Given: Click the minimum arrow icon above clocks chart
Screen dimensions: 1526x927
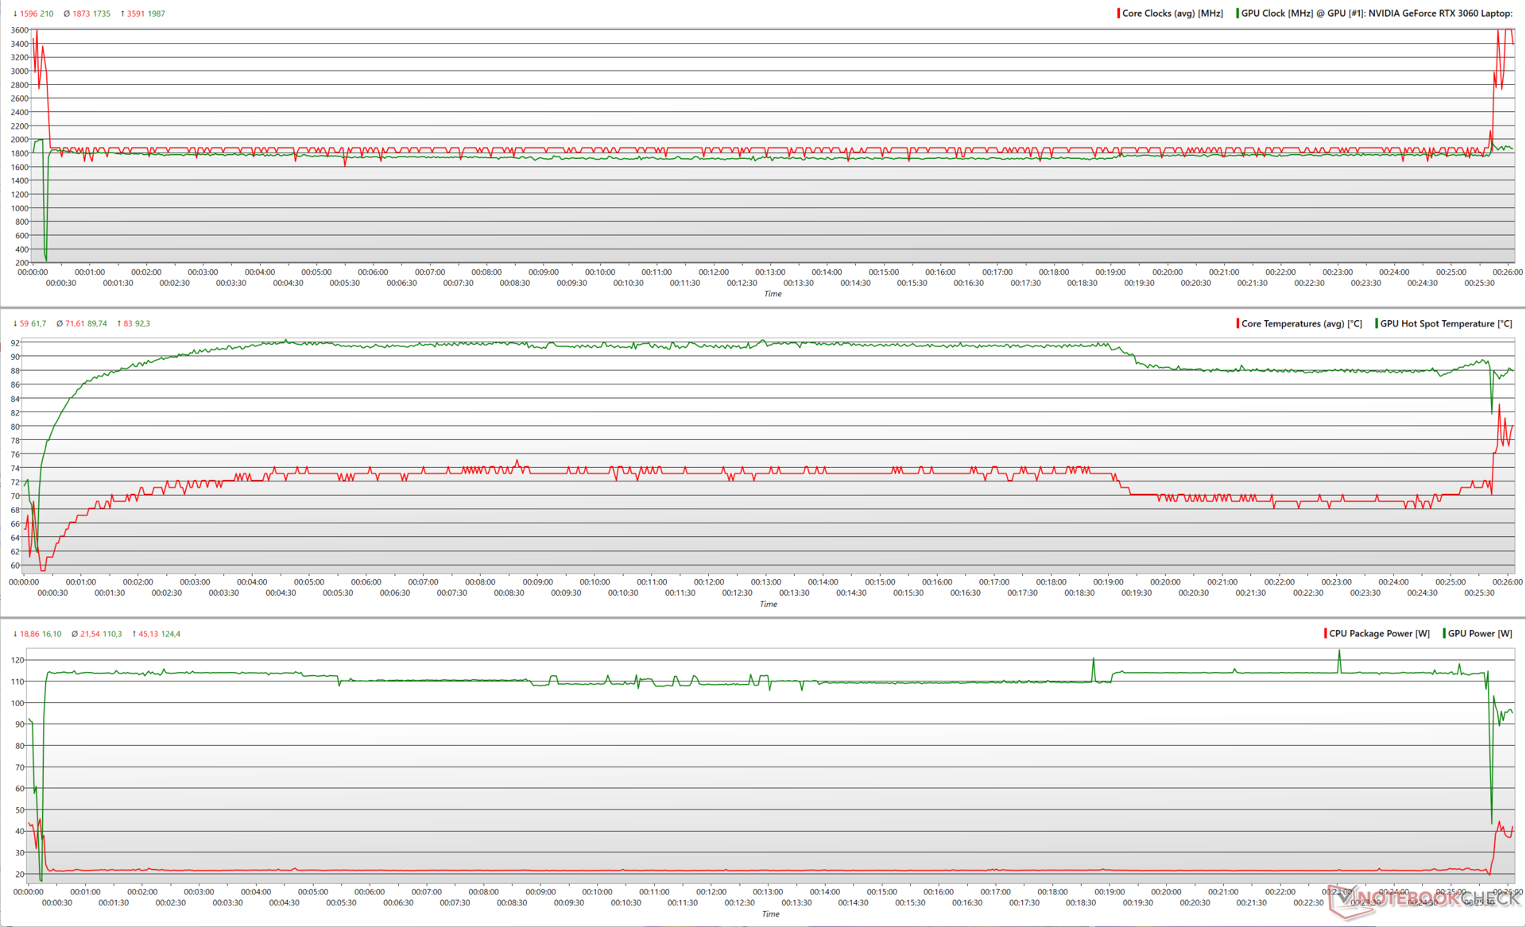Looking at the screenshot, I should [15, 14].
